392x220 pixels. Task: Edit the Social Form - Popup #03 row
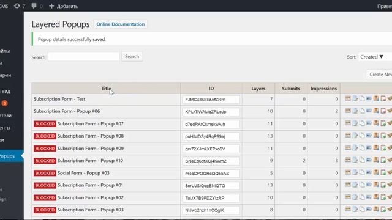[x=355, y=172]
